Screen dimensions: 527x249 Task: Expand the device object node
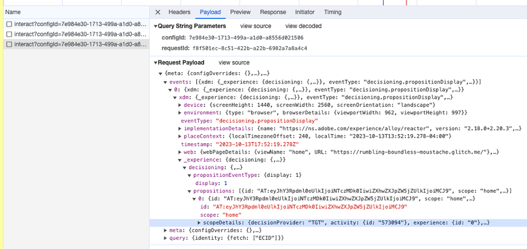[x=180, y=105]
